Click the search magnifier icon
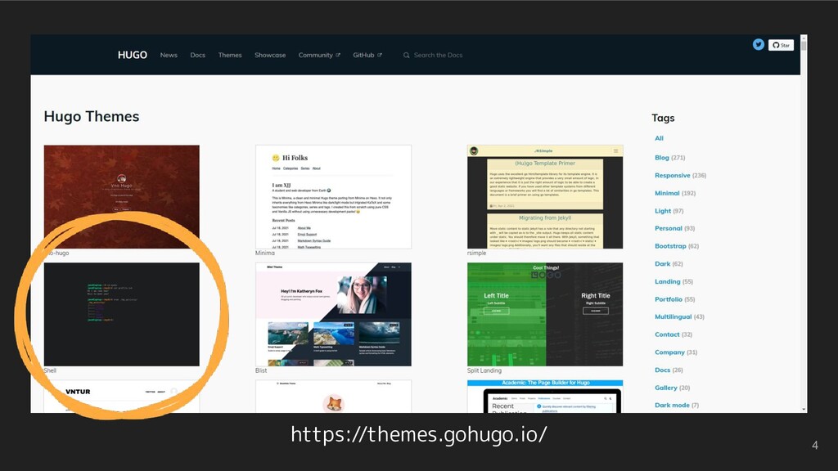The height and width of the screenshot is (471, 838). point(406,55)
